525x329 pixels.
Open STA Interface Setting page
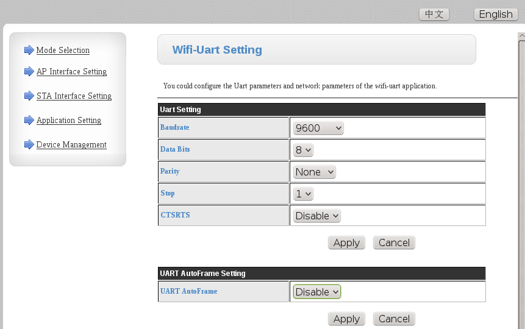tap(74, 96)
